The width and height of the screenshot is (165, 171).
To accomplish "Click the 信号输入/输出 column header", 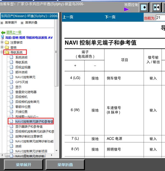I will click(153, 60).
